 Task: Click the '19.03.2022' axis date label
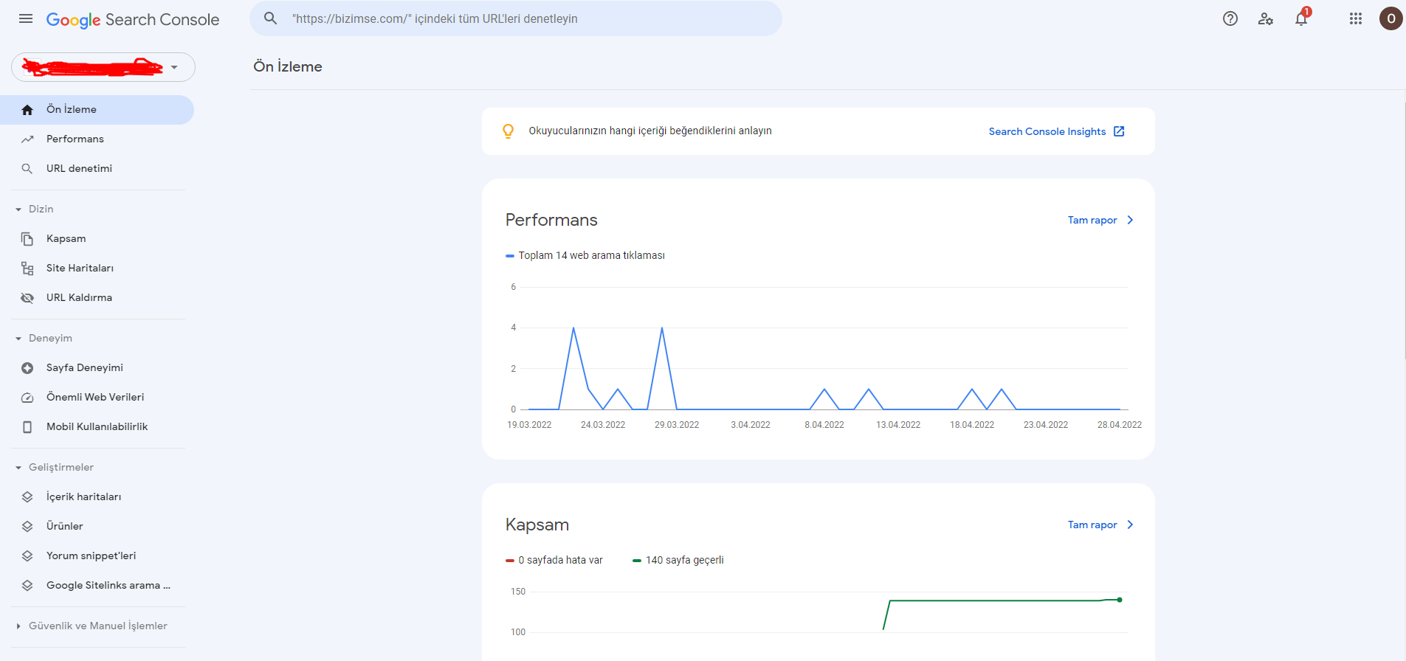529,425
